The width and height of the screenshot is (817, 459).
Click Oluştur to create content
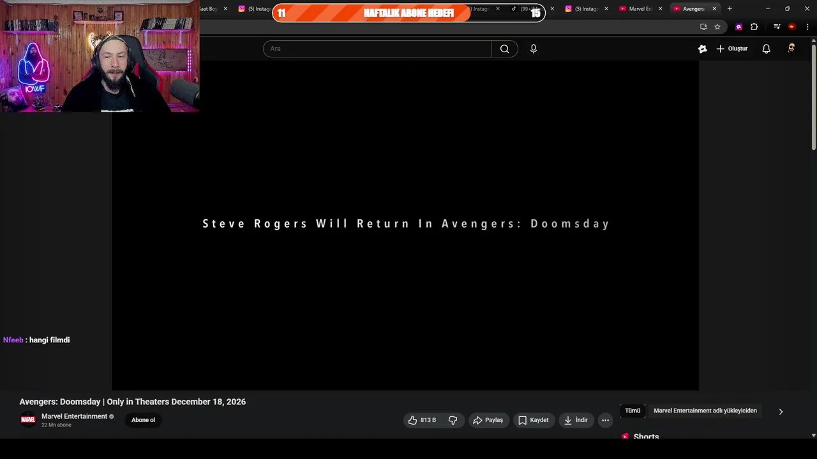point(732,49)
